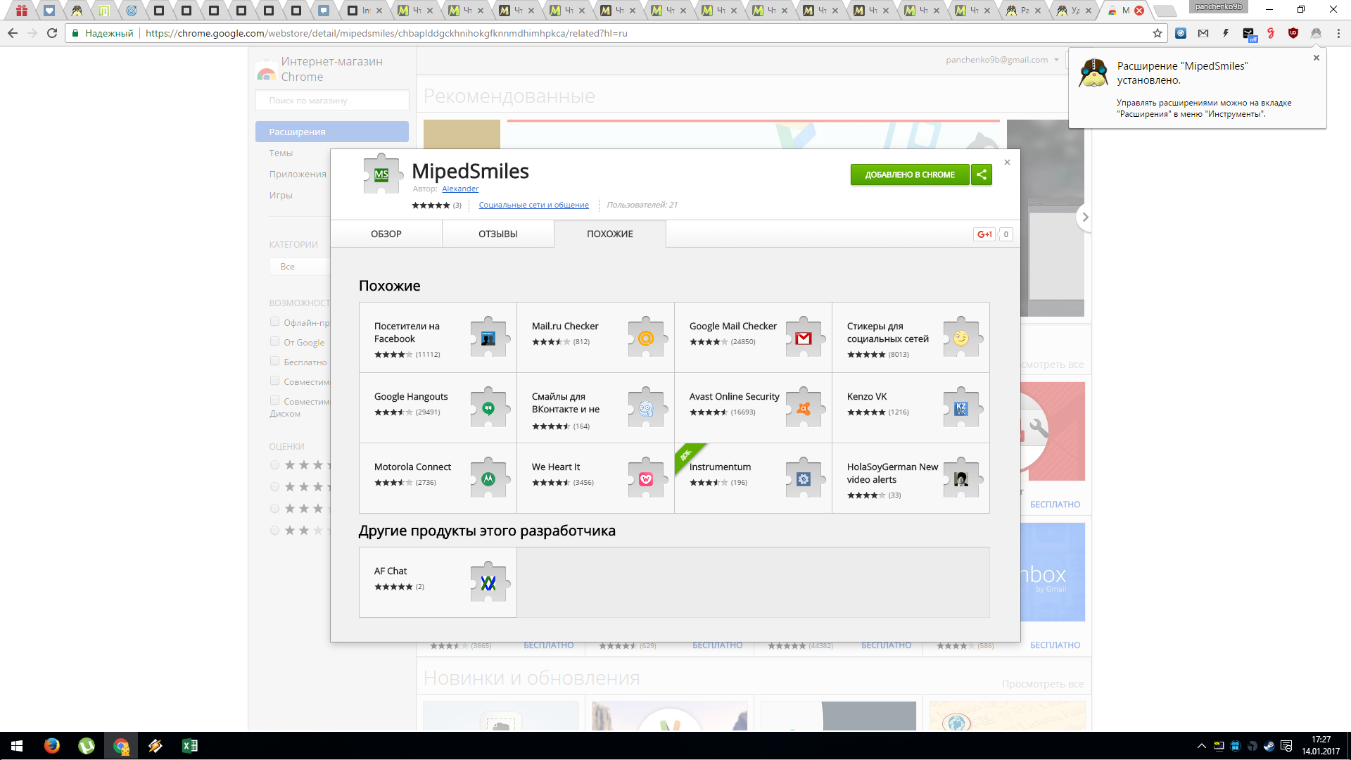The image size is (1351, 760).
Task: Open the uBlock Origin toolbar extension
Action: 1293,33
